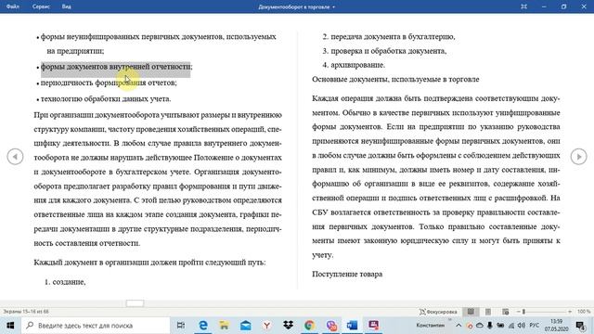Click the microphone tray icon
The image size is (594, 334).
click(490, 326)
